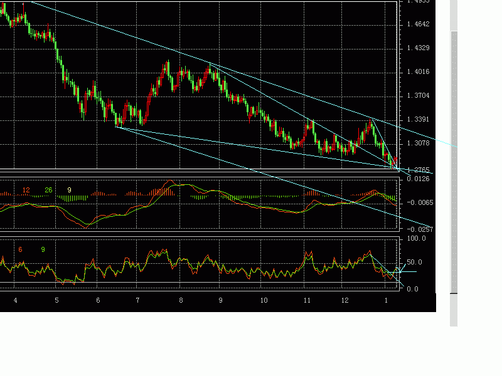This screenshot has width=502, height=376.
Task: Click month 6 on the time axis
Action: [x=98, y=301]
